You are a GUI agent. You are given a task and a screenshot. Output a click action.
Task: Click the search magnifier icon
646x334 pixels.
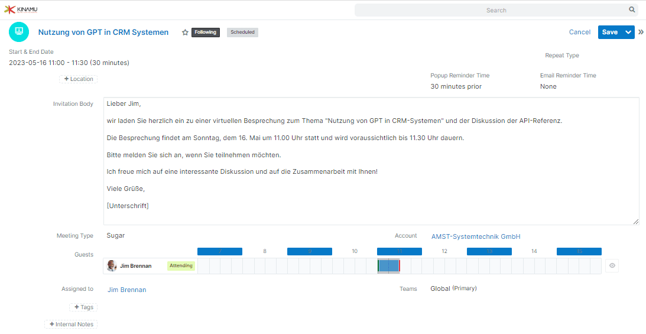tap(632, 10)
